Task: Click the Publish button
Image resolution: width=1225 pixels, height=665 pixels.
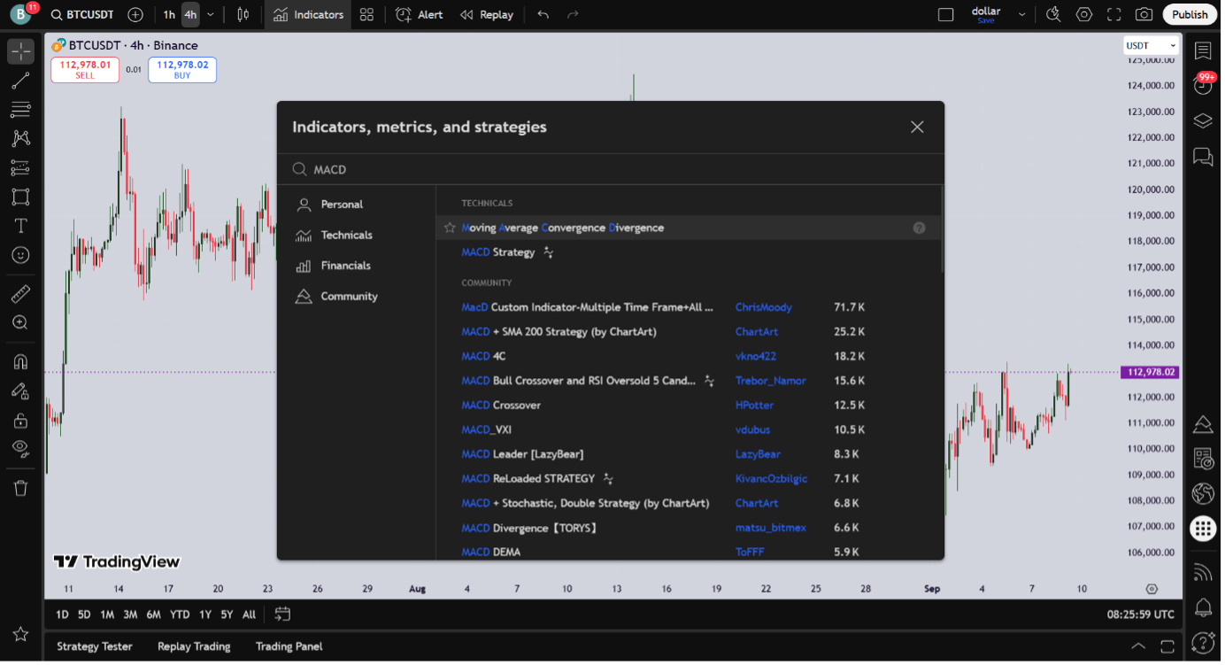Action: [x=1189, y=14]
